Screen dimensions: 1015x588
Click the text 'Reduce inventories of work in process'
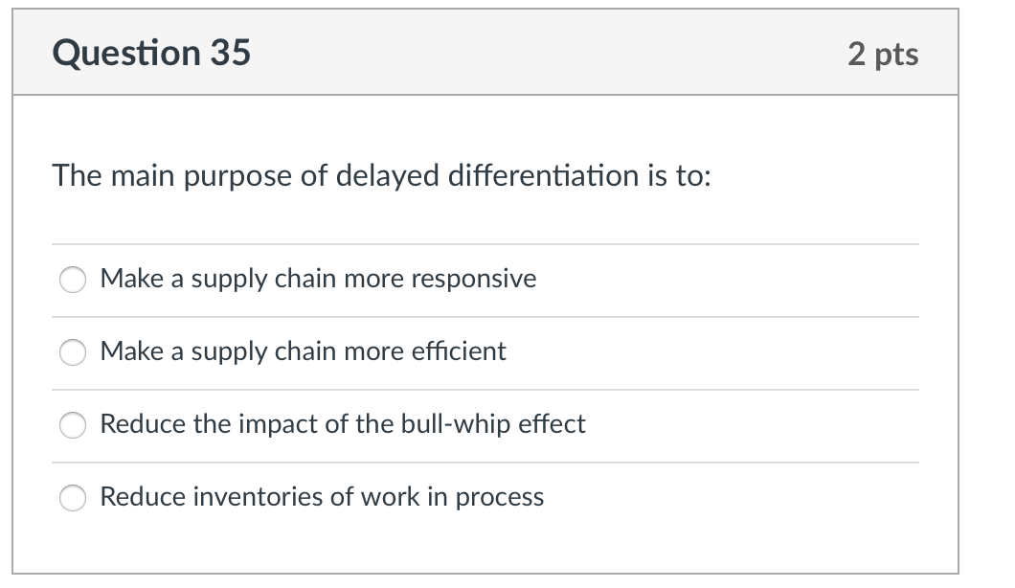[x=321, y=497]
